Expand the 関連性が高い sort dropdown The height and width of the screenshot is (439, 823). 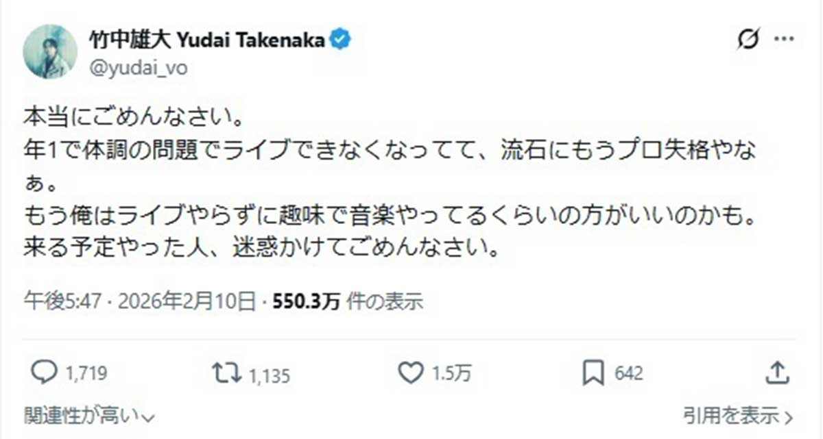89,414
